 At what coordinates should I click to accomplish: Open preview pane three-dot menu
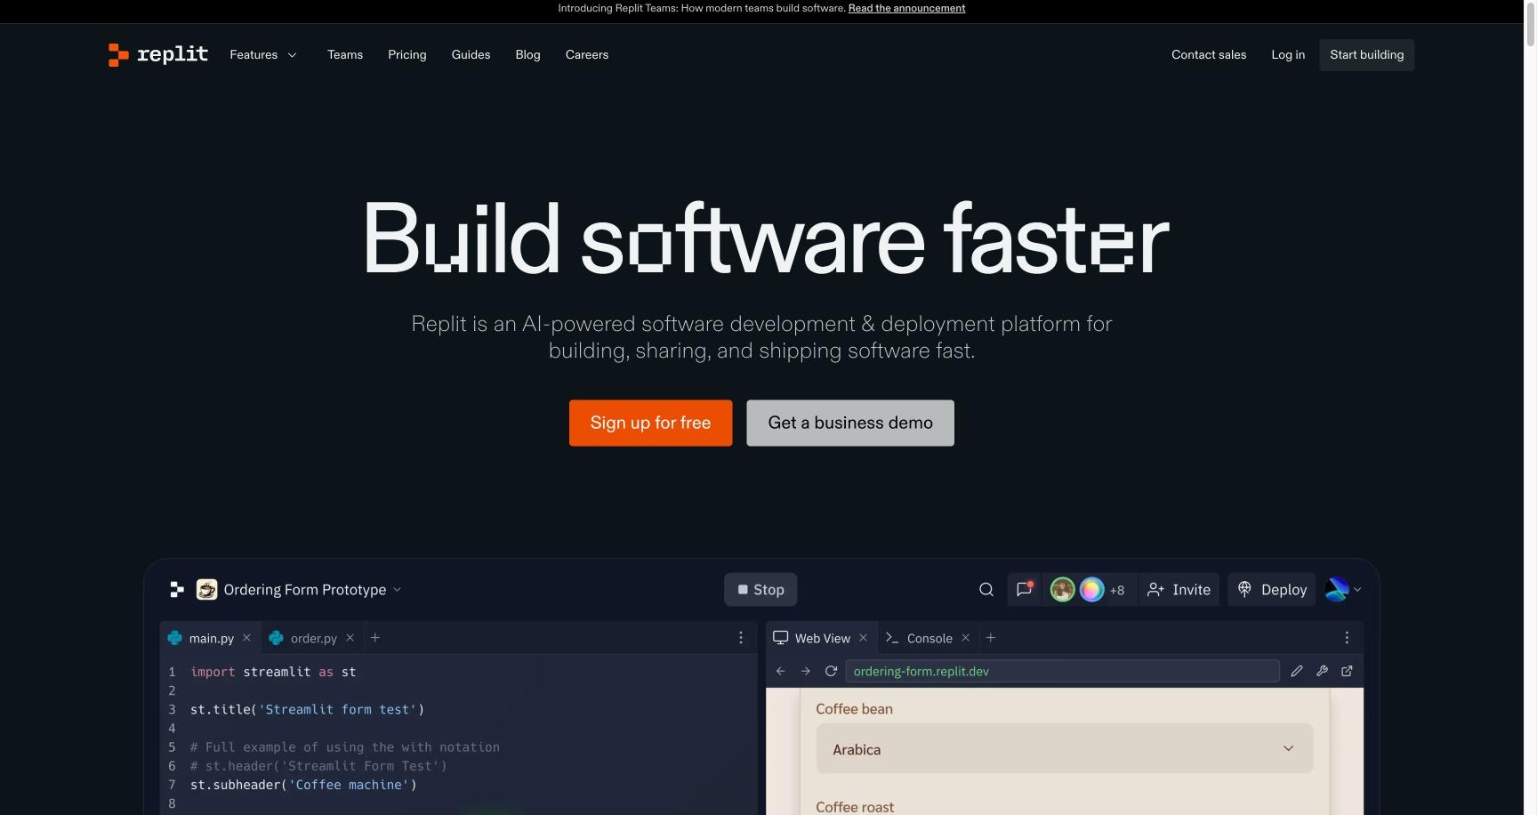pos(1347,638)
